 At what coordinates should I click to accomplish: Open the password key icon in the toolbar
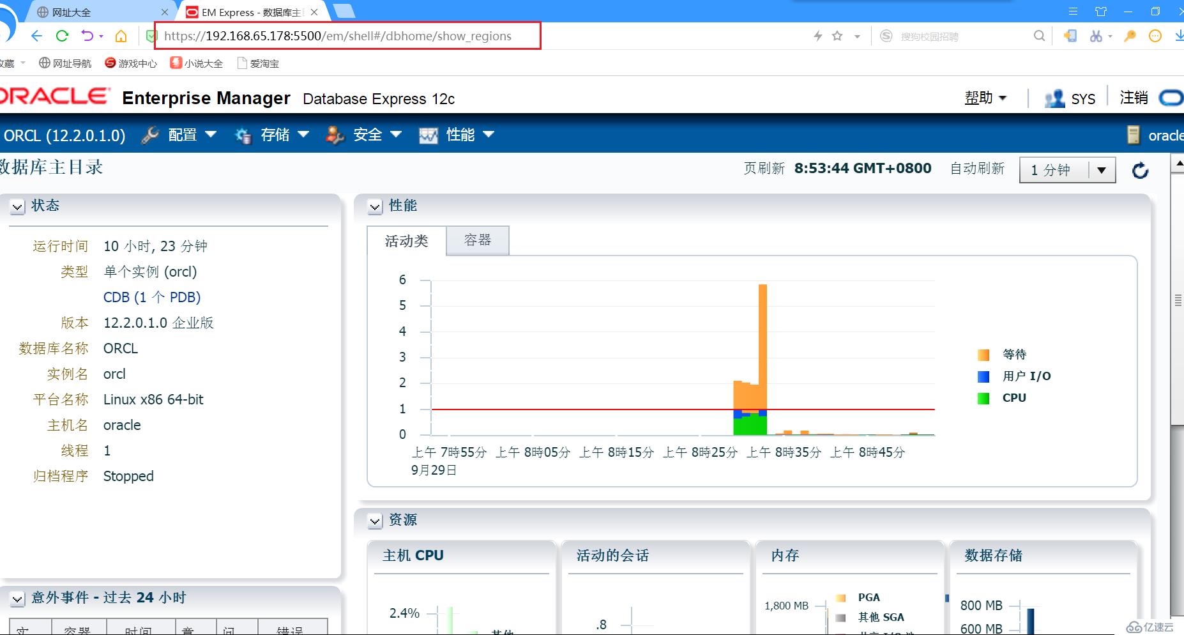[1130, 36]
